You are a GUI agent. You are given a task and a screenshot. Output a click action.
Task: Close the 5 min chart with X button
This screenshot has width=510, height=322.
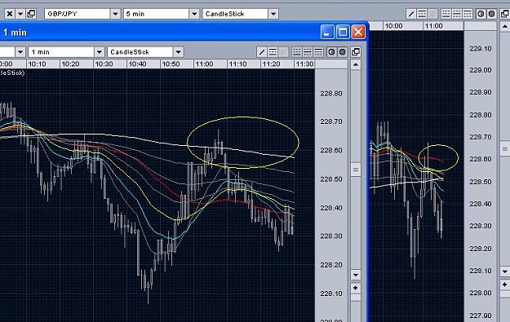click(x=10, y=14)
